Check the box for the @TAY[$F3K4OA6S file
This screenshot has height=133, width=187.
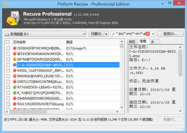click(8, 54)
